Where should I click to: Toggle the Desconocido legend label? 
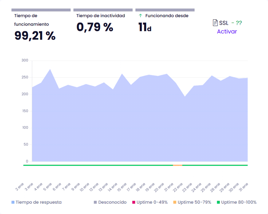[112, 202]
